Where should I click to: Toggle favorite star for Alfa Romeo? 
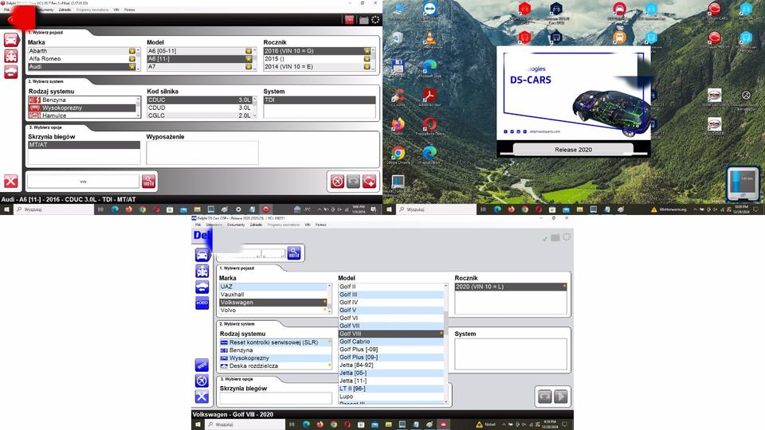pyautogui.click(x=131, y=58)
